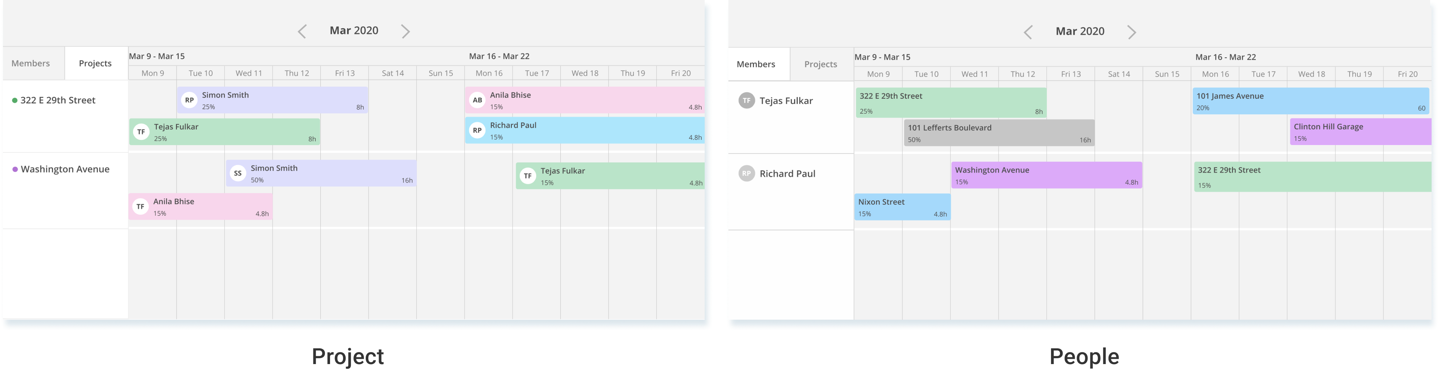Open the 101 Lefferts Boulevard allocation bar

999,133
